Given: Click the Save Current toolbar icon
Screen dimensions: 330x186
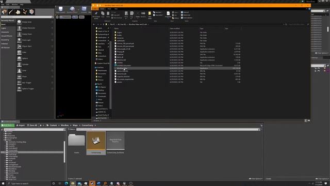Looking at the screenshot, I should pos(61,9).
